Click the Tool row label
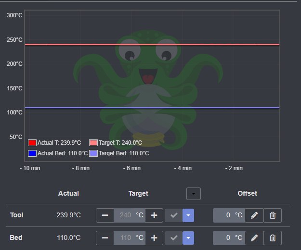The width and height of the screenshot is (301, 250). pos(17,215)
